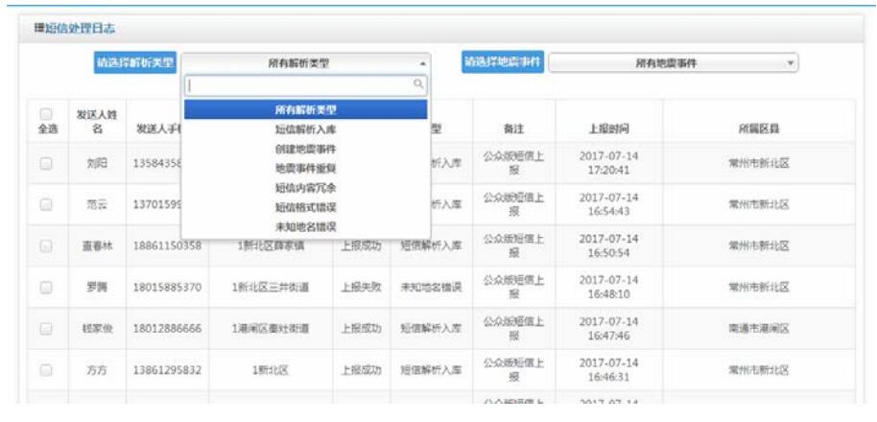
Task: Select the checkbox for phone 18861150358
Action: [x=47, y=246]
